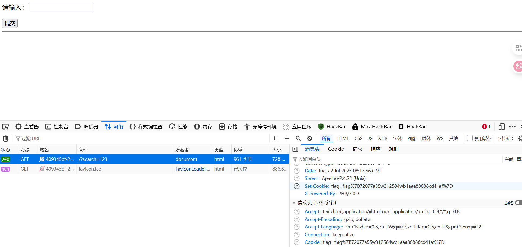Viewport: 522px width, 247px height.
Task: Filter requests by JS type
Action: [x=370, y=138]
